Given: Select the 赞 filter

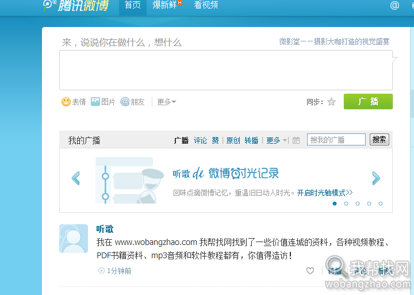Looking at the screenshot, I should coord(215,140).
